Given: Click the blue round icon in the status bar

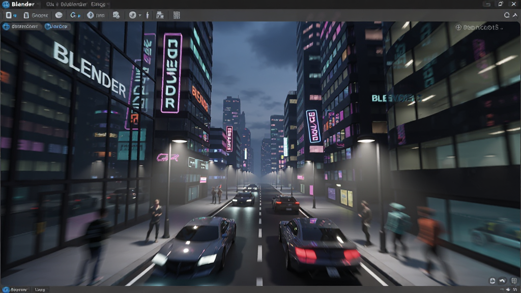Looking at the screenshot, I should [x=6, y=289].
